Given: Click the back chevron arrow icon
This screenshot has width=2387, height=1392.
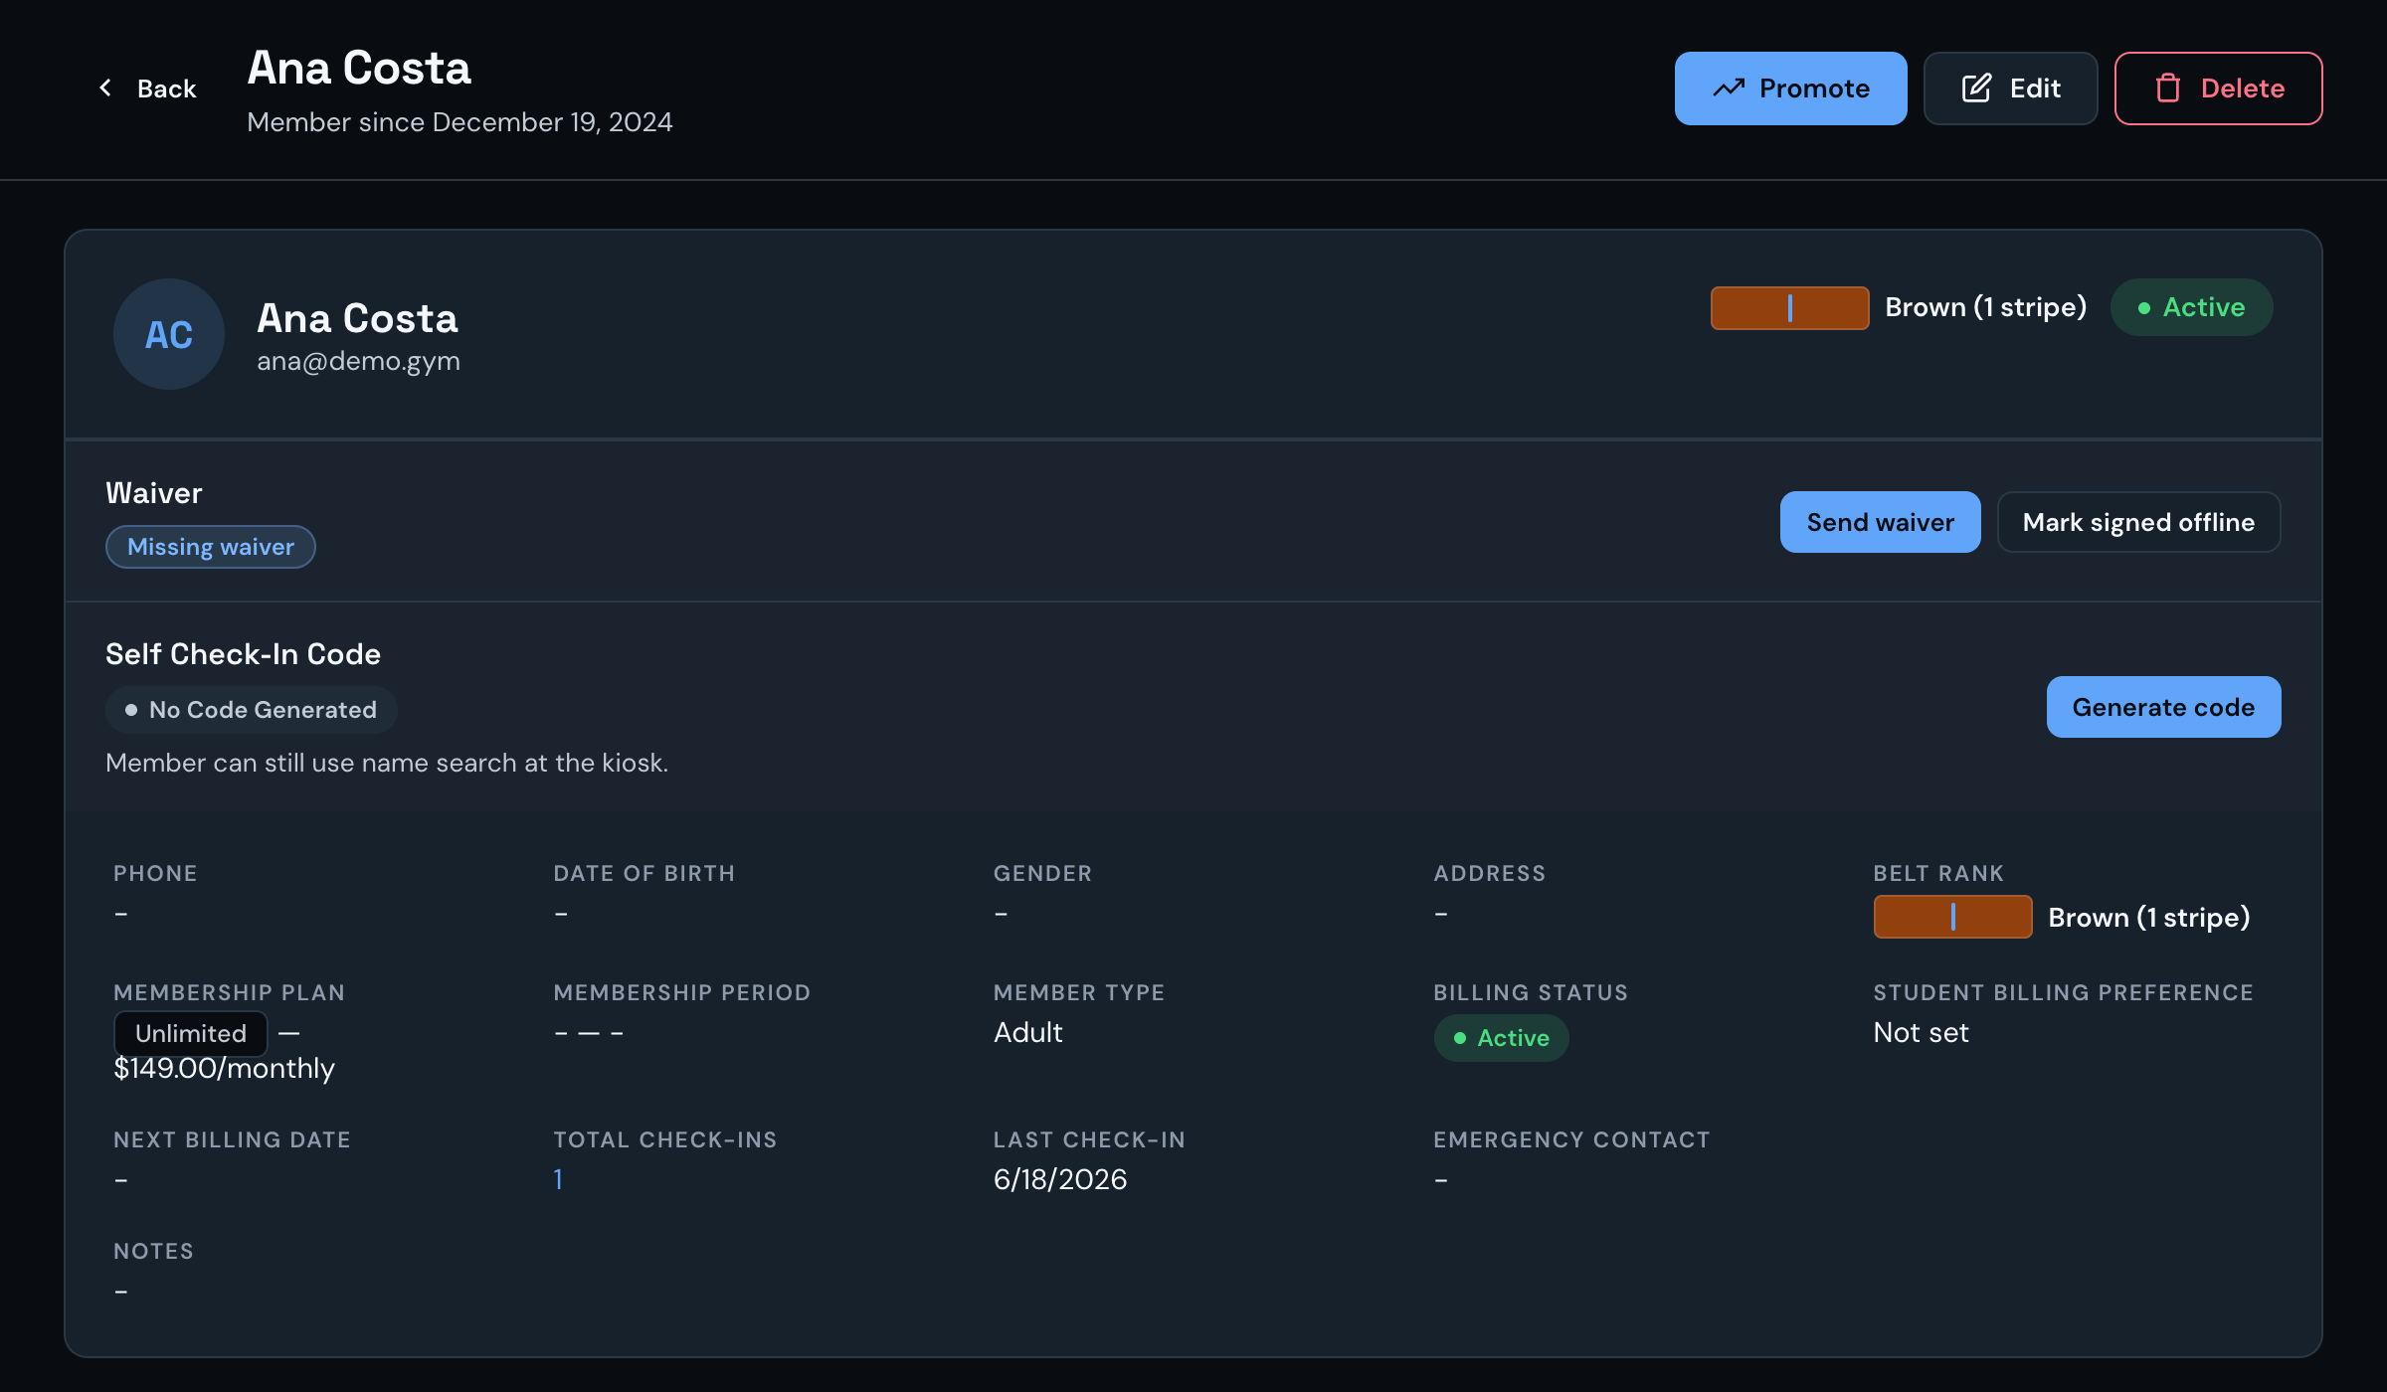Looking at the screenshot, I should pos(105,88).
